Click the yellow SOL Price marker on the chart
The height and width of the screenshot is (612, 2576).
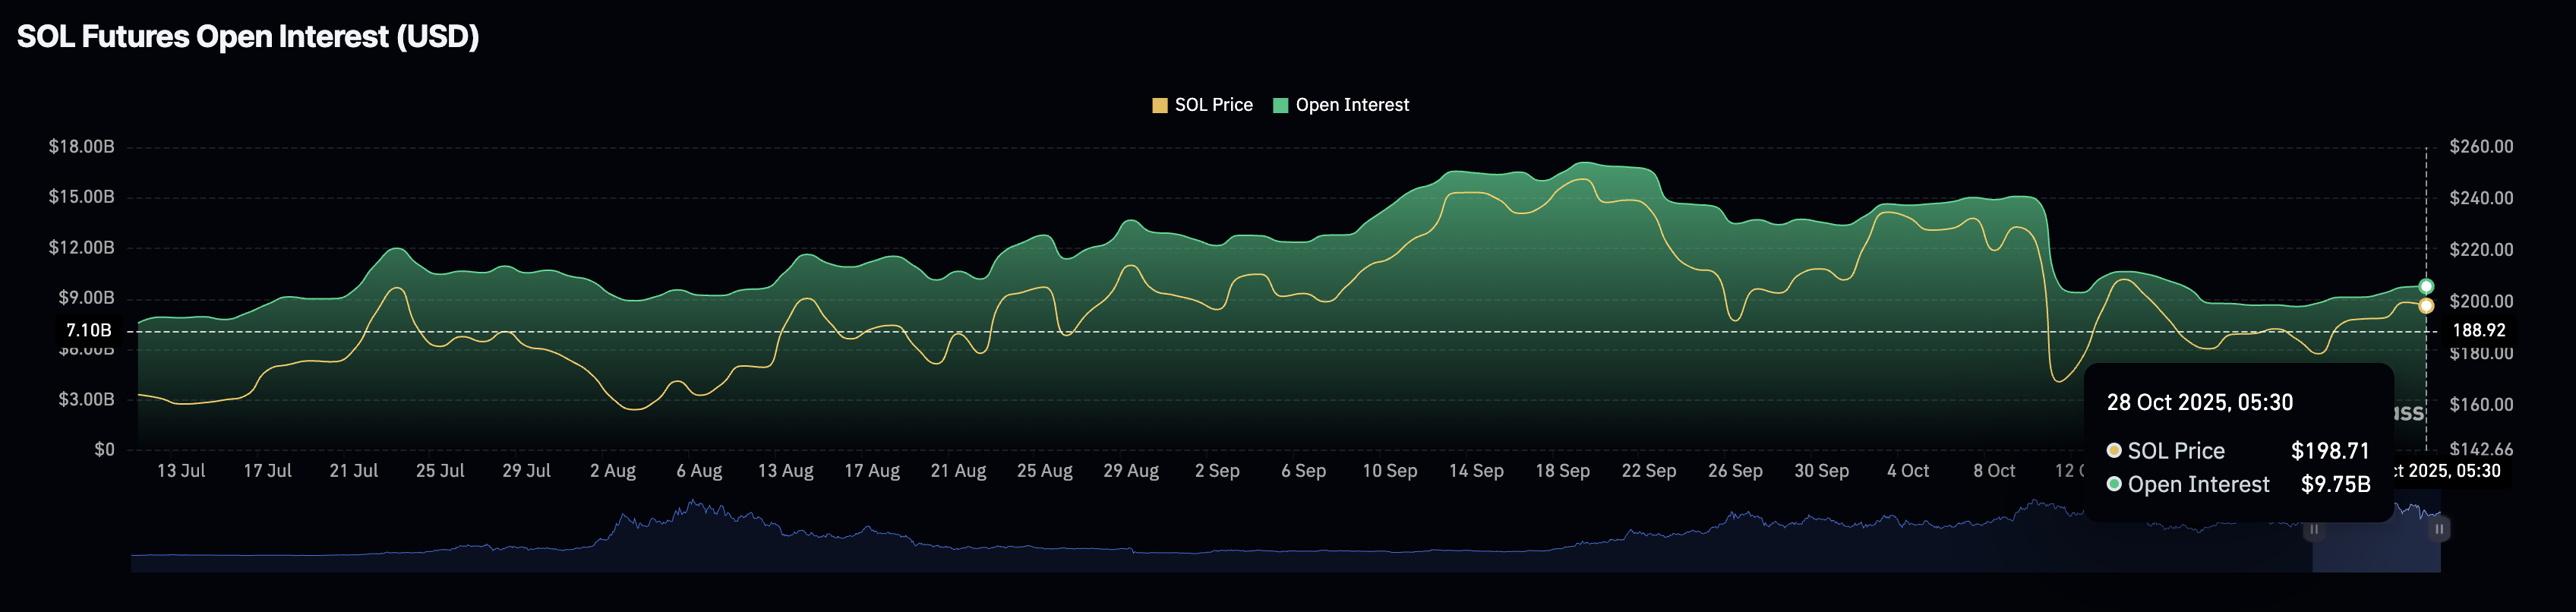point(2426,306)
